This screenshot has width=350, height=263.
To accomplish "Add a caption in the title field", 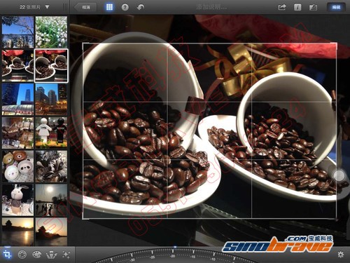I will coord(211,7).
